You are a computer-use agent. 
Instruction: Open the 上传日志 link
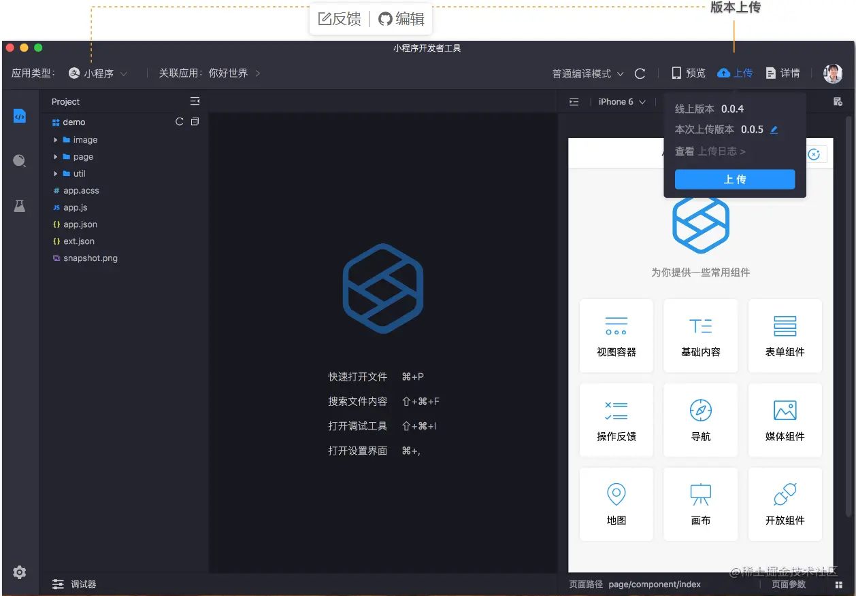click(721, 152)
